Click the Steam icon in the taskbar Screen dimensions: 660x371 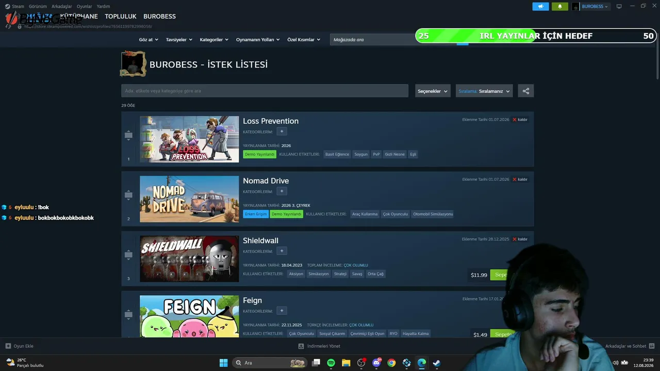pos(436,363)
